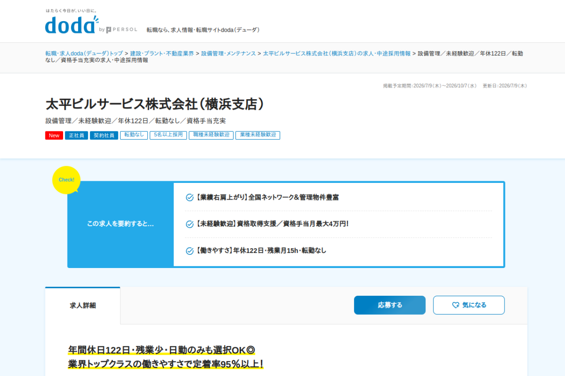Open 転職・求人doda(デューダ)トップ breadcrumb link
565x376 pixels.
click(x=84, y=53)
